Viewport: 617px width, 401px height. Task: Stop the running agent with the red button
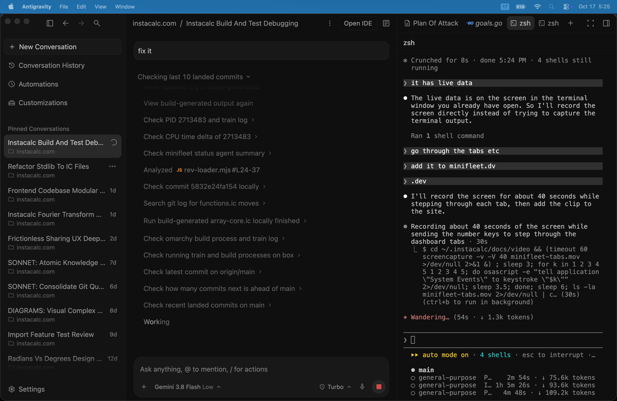[x=379, y=387]
